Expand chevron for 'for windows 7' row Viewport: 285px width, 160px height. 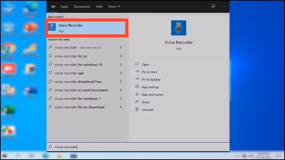click(121, 99)
